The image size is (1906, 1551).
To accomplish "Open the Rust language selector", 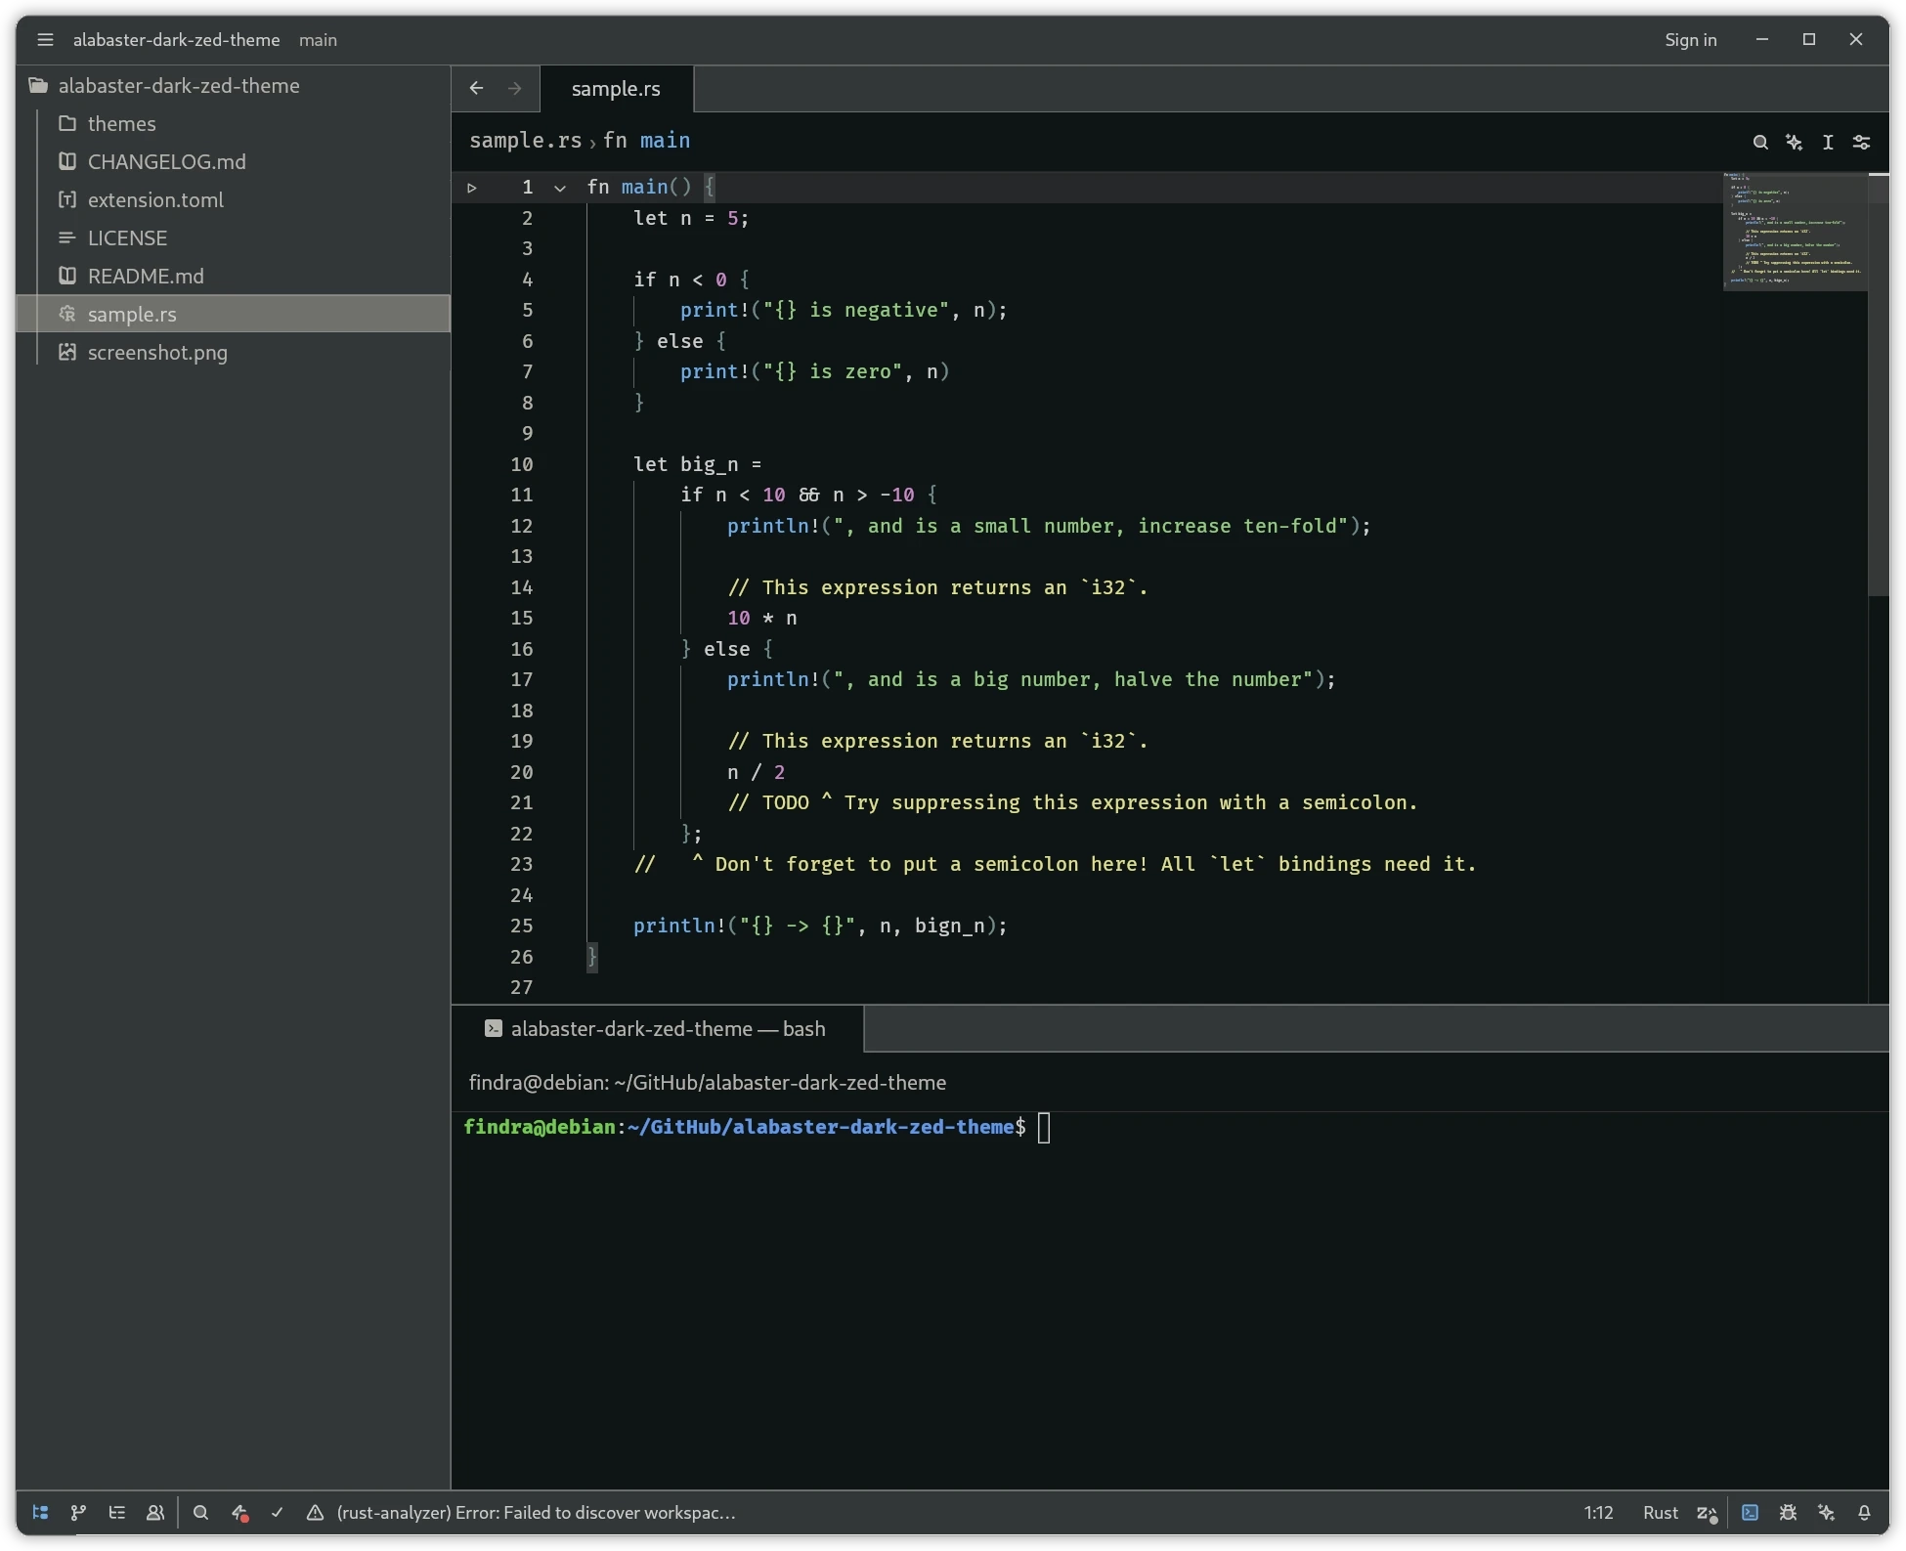I will pyautogui.click(x=1660, y=1513).
